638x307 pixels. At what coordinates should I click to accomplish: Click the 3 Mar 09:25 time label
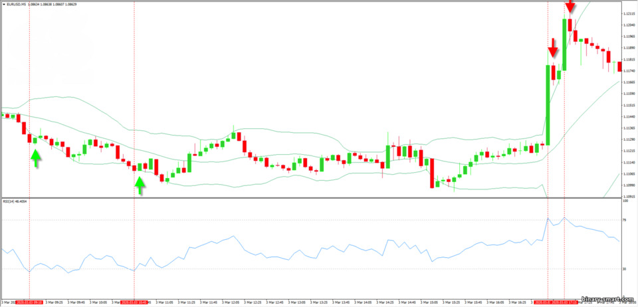(55, 302)
